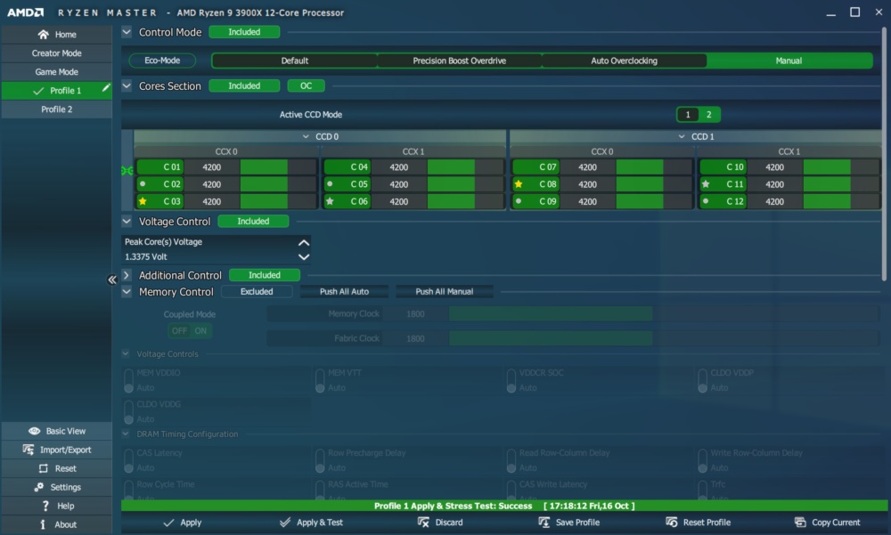891x535 pixels.
Task: Click the gold star on core C 08
Action: click(519, 184)
